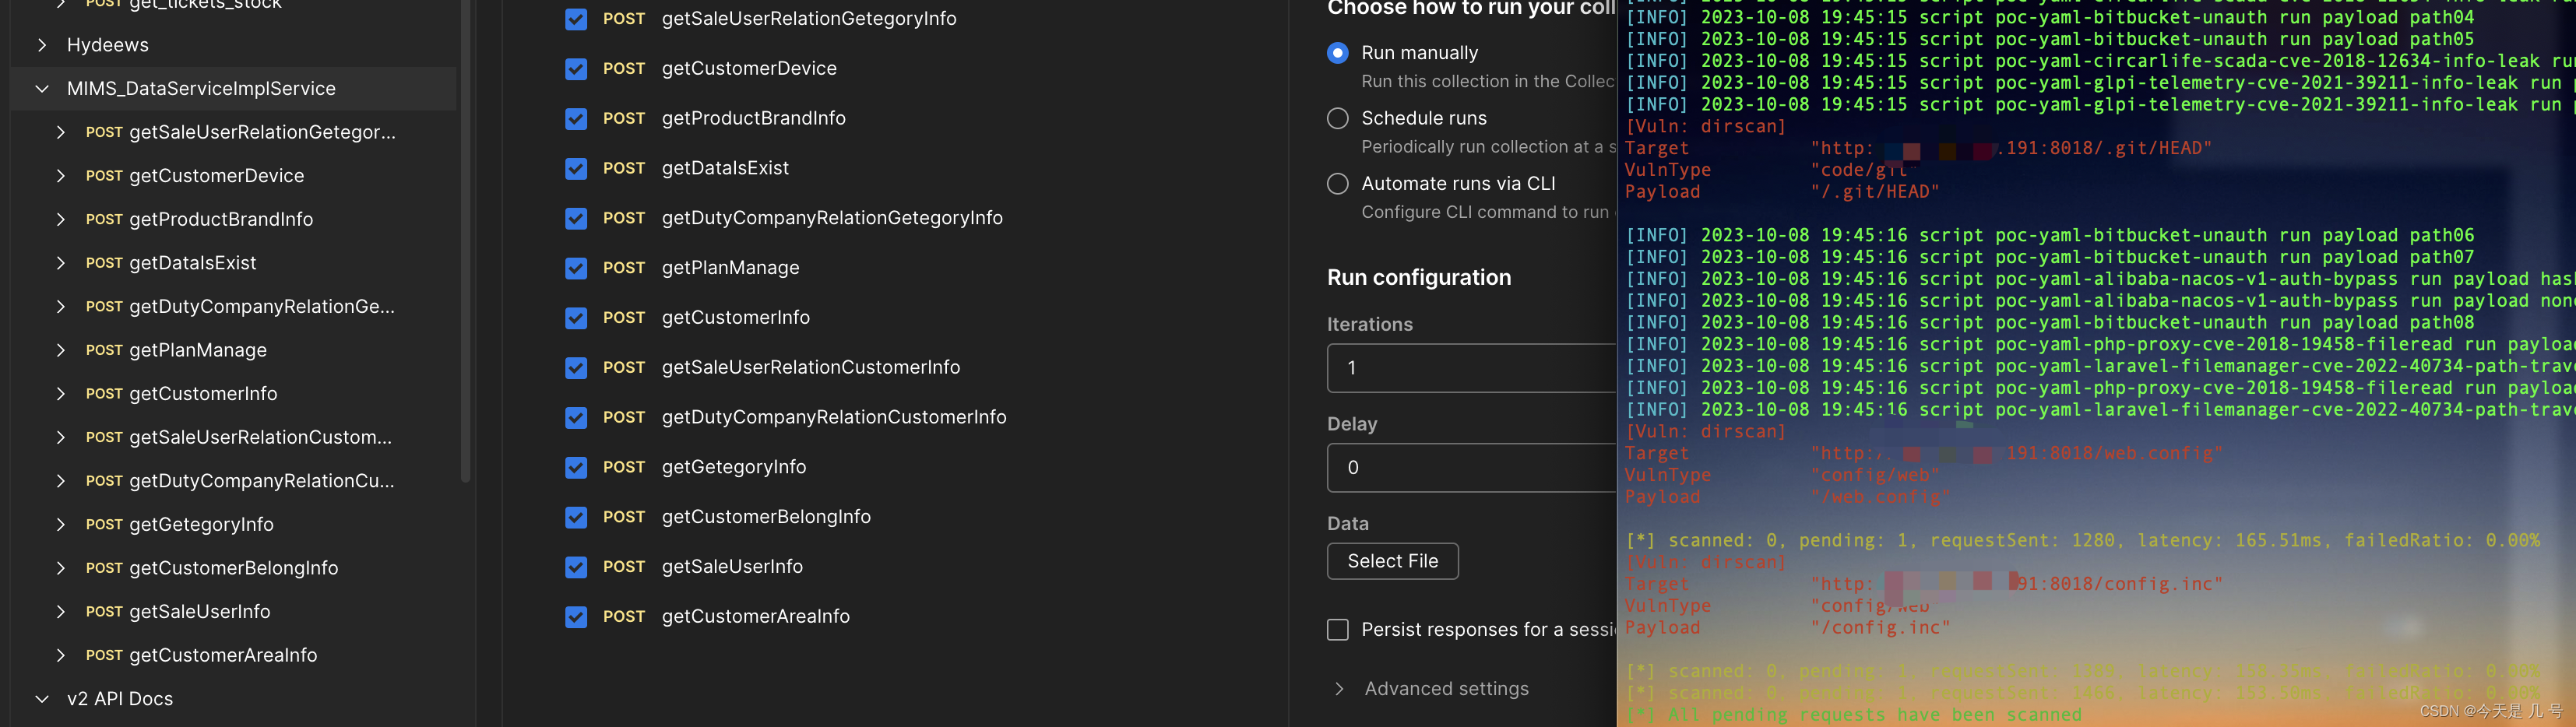The image size is (2576, 727).
Task: Expand getPlanManage request in sidebar
Action: (x=61, y=350)
